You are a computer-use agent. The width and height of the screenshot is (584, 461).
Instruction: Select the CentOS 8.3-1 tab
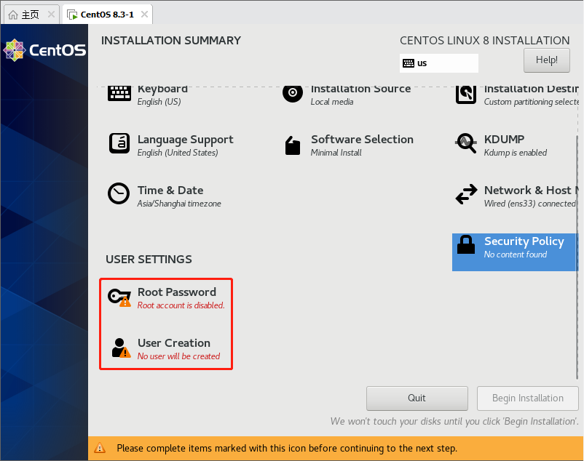(107, 15)
